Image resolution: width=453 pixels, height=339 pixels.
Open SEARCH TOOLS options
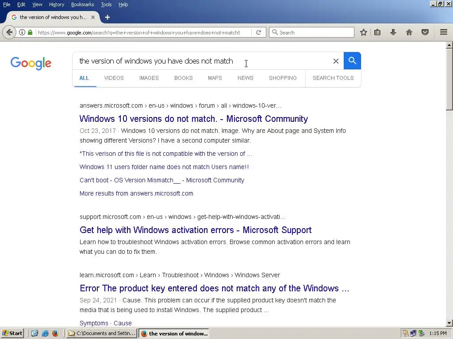pos(333,78)
